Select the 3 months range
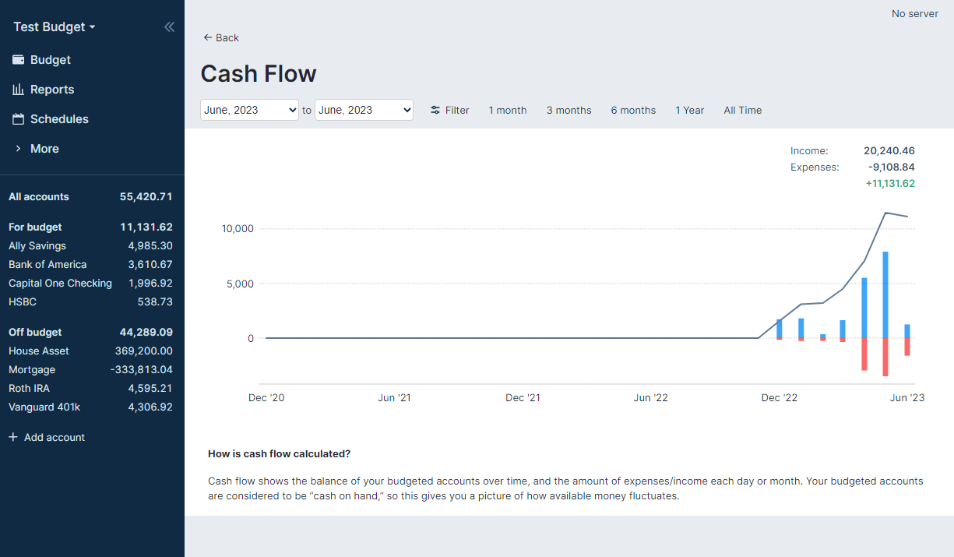 (x=569, y=111)
